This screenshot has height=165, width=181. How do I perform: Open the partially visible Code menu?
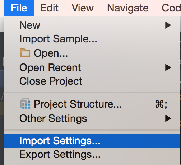(x=171, y=8)
